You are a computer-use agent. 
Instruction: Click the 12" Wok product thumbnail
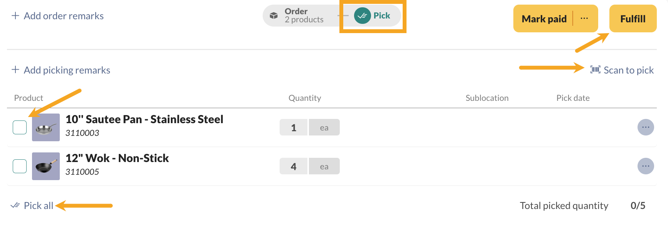pos(46,166)
